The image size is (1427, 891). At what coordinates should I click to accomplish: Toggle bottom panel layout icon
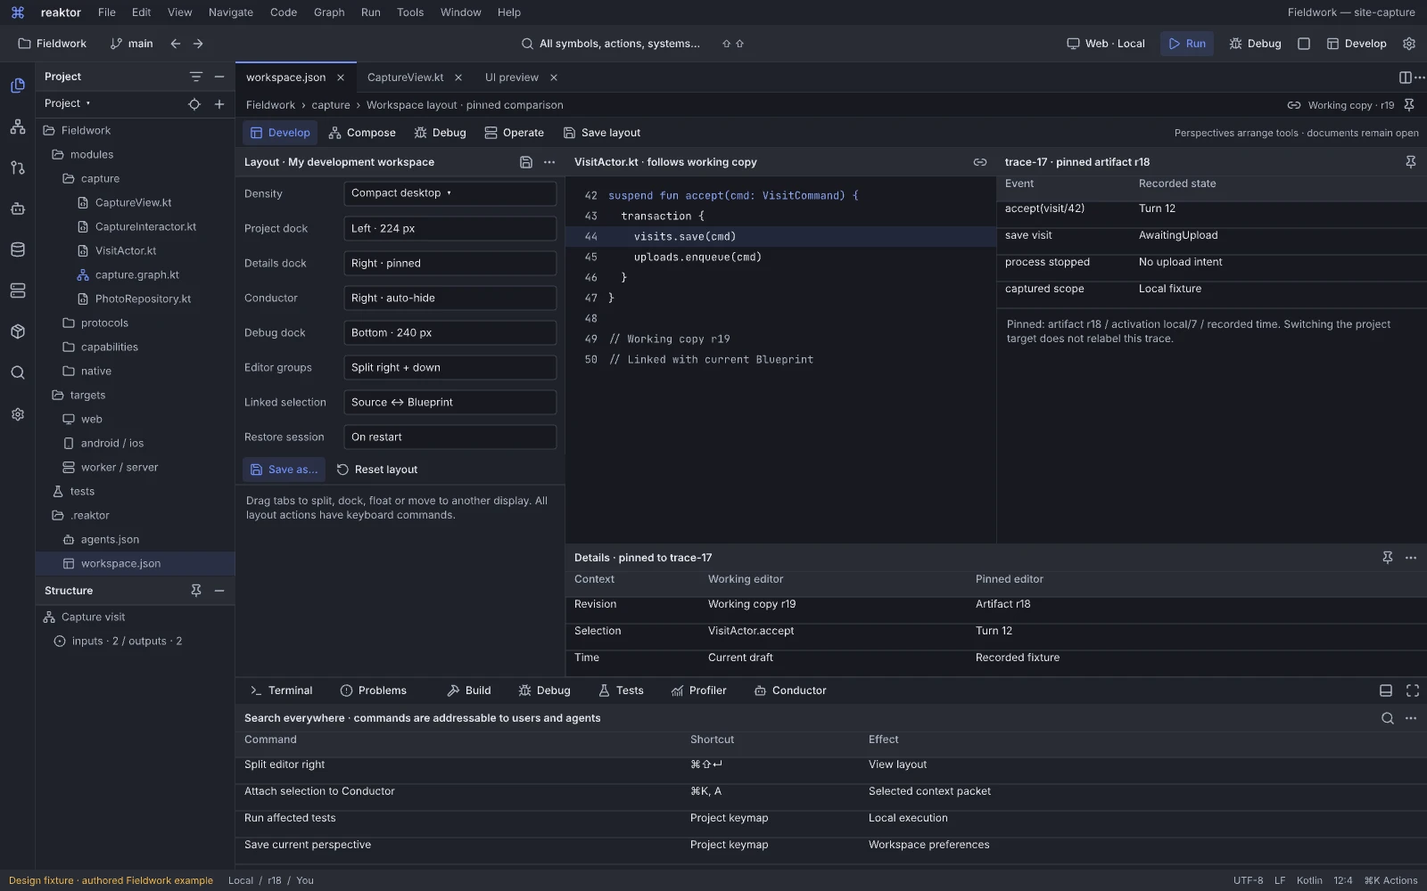point(1386,691)
